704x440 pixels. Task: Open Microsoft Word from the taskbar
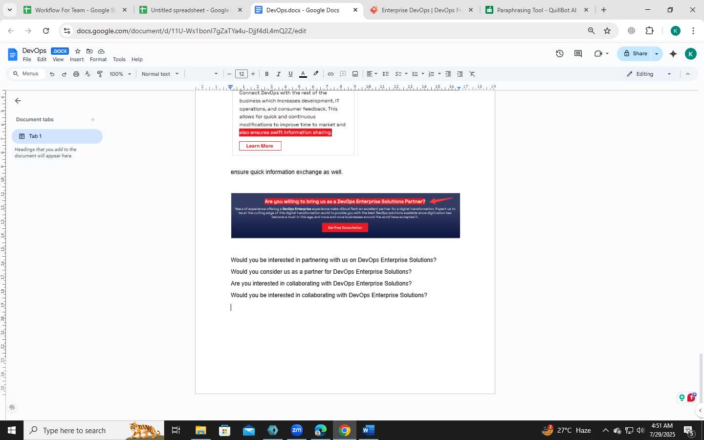pos(369,430)
